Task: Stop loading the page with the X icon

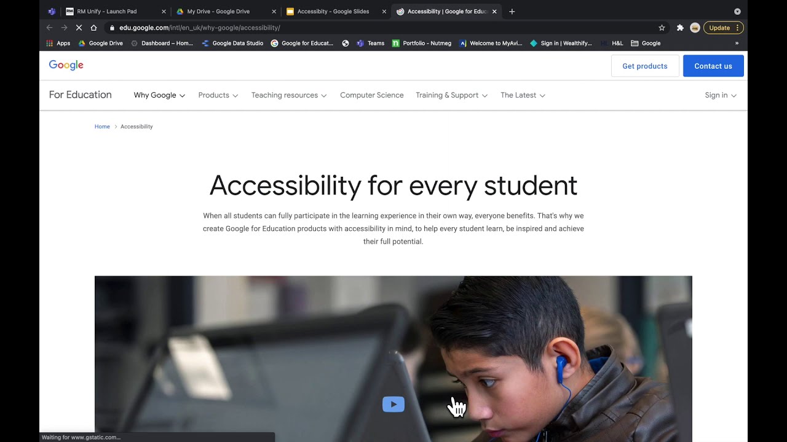Action: pos(79,28)
